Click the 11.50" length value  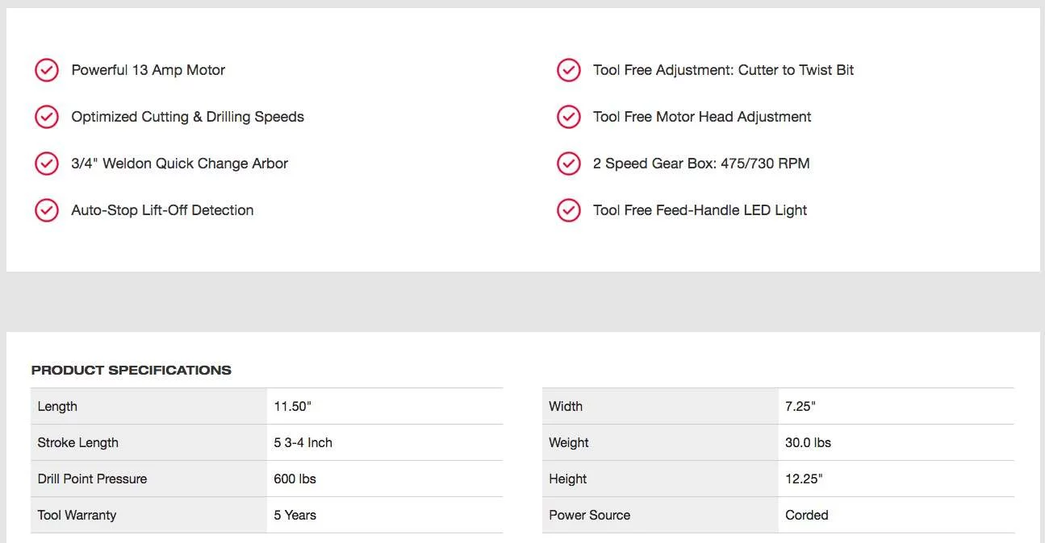292,407
